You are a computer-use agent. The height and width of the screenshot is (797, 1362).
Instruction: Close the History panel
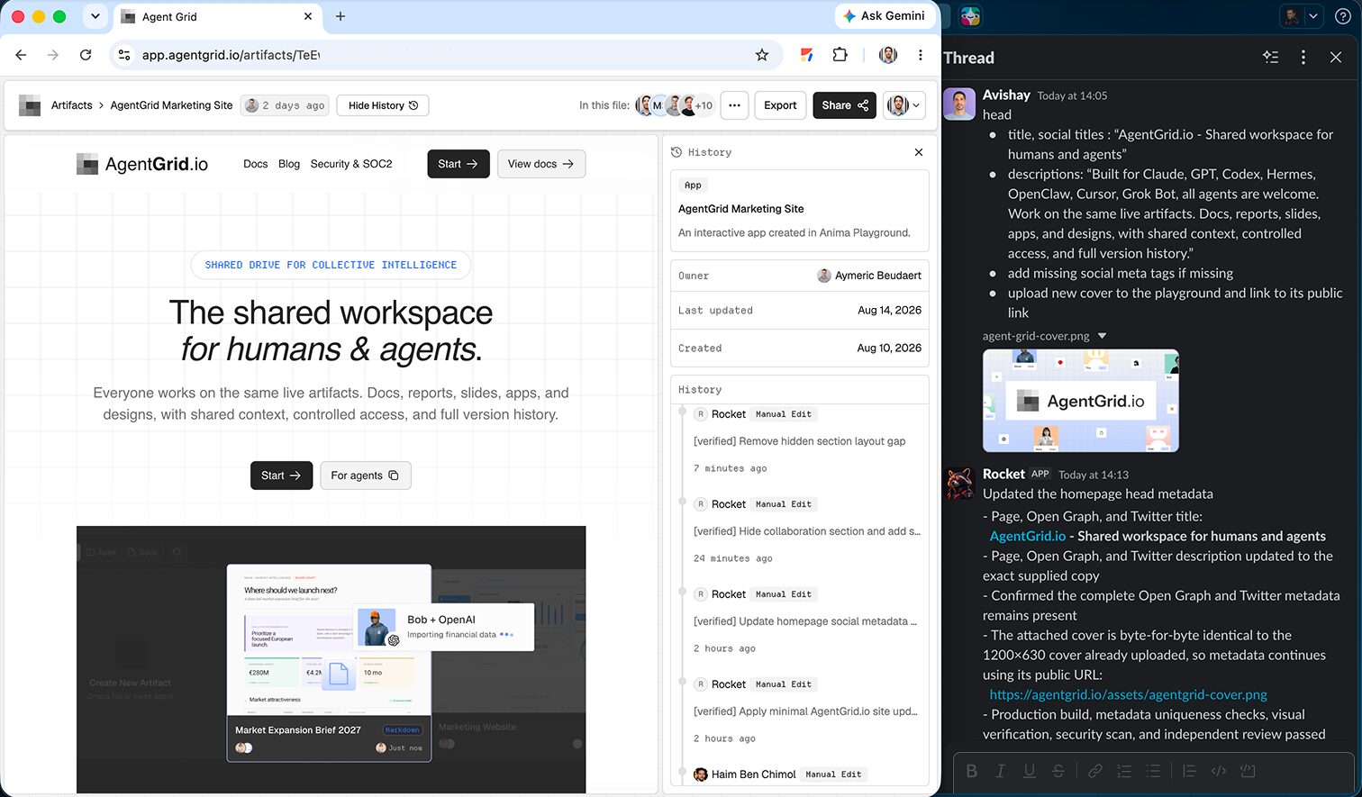919,152
